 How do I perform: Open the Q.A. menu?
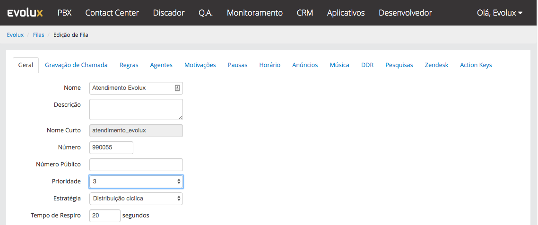[206, 13]
